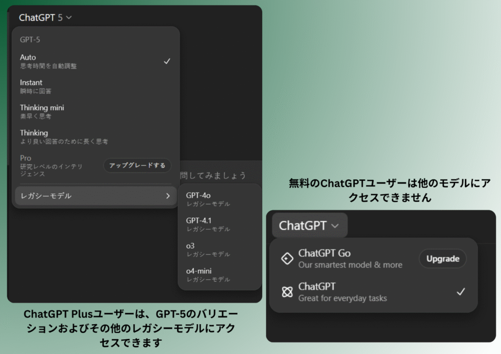Click the Upgrade button for ChatGPT Go
The height and width of the screenshot is (354, 501).
(442, 258)
